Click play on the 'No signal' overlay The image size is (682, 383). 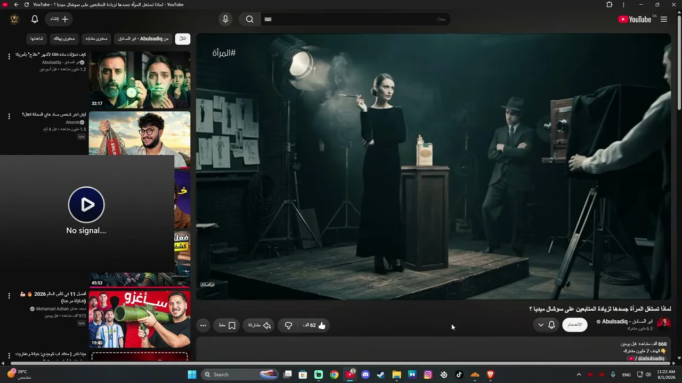[x=86, y=205]
